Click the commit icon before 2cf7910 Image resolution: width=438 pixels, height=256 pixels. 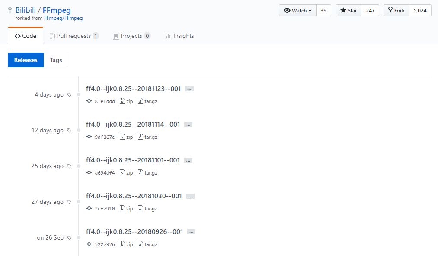89,208
